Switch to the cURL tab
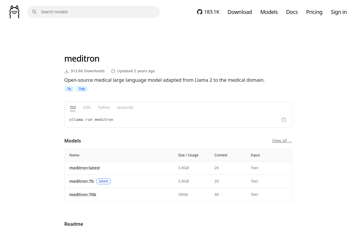The height and width of the screenshot is (237, 356). tap(87, 108)
